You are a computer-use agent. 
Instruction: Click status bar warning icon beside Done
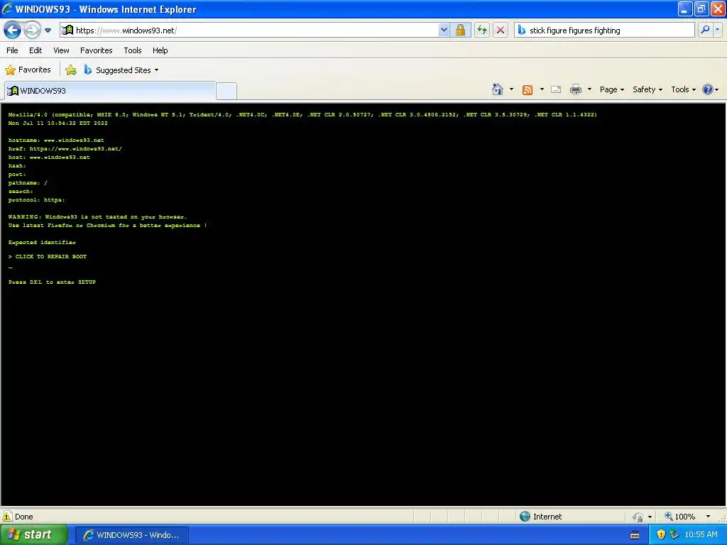click(7, 517)
